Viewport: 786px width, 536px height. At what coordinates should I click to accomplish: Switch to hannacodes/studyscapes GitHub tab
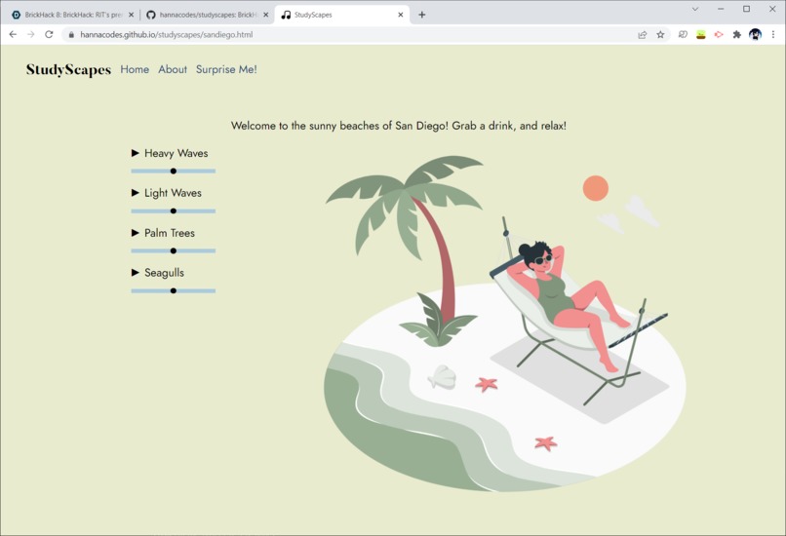point(207,15)
